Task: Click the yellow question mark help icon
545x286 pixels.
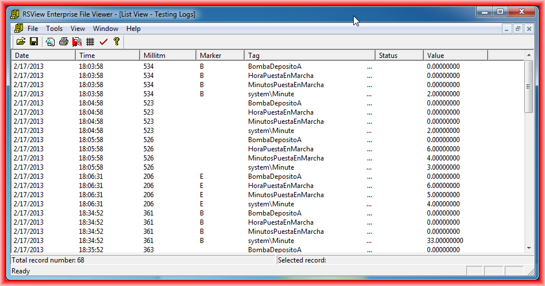Action: 117,41
